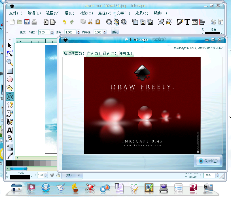Click the palette horizontal scrollbar thumb
Image resolution: width=231 pixels, height=197 pixels.
[x=18, y=168]
